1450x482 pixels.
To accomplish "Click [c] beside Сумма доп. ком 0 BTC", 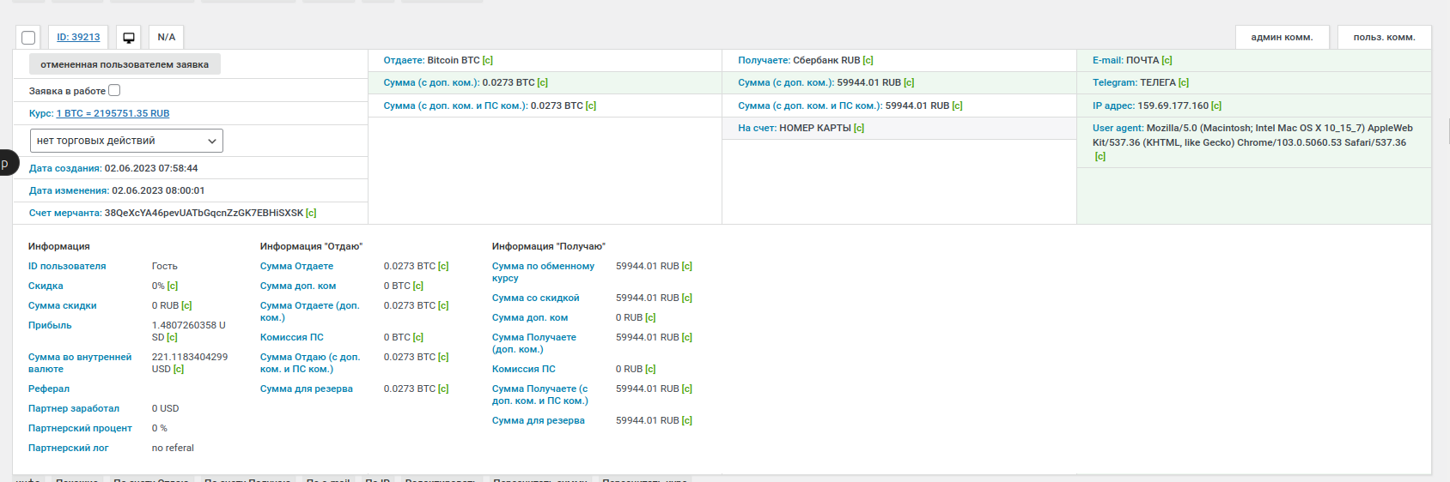I will (418, 286).
